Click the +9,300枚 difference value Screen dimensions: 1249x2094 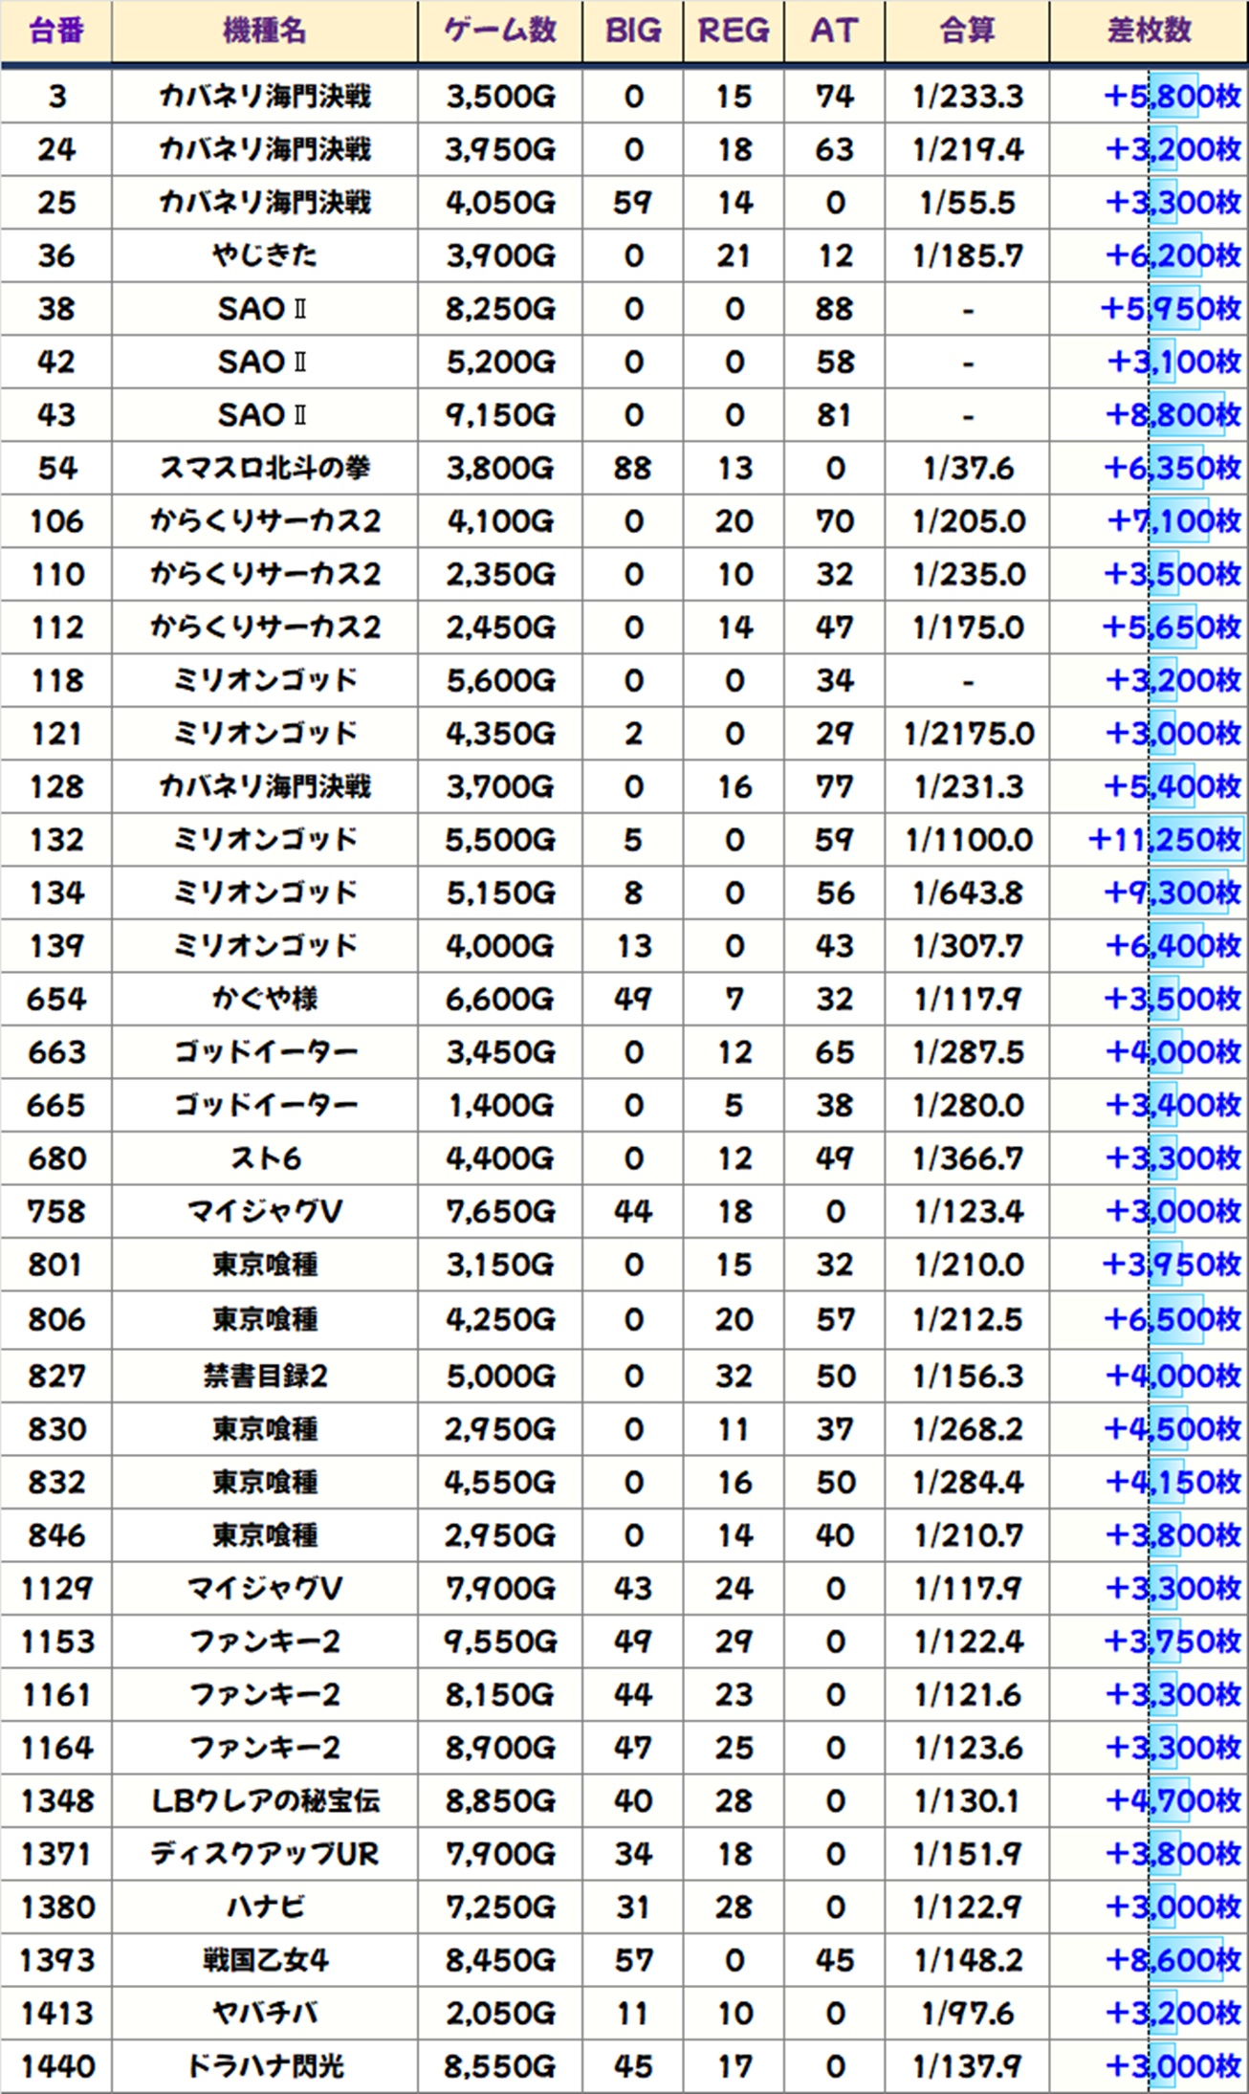(1172, 893)
